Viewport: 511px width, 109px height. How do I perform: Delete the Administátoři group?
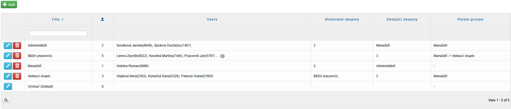tap(17, 45)
